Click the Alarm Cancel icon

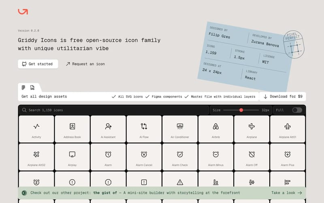[144, 157]
